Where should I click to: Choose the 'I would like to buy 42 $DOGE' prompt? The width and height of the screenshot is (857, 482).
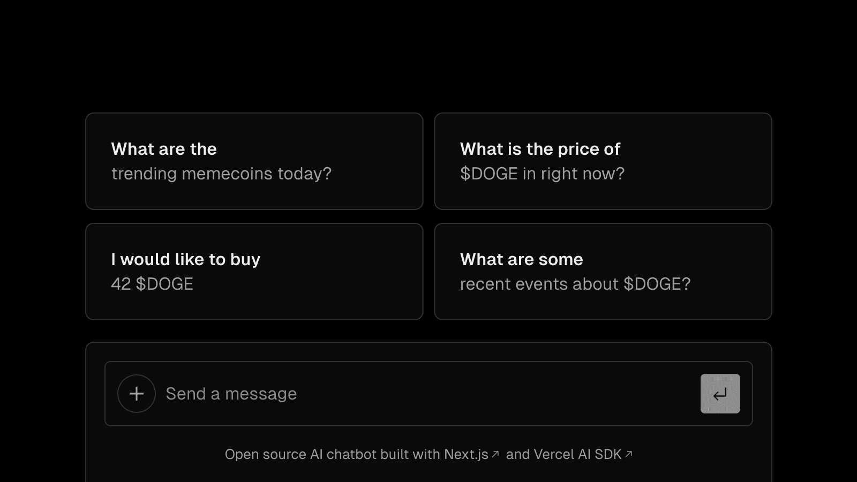click(254, 271)
